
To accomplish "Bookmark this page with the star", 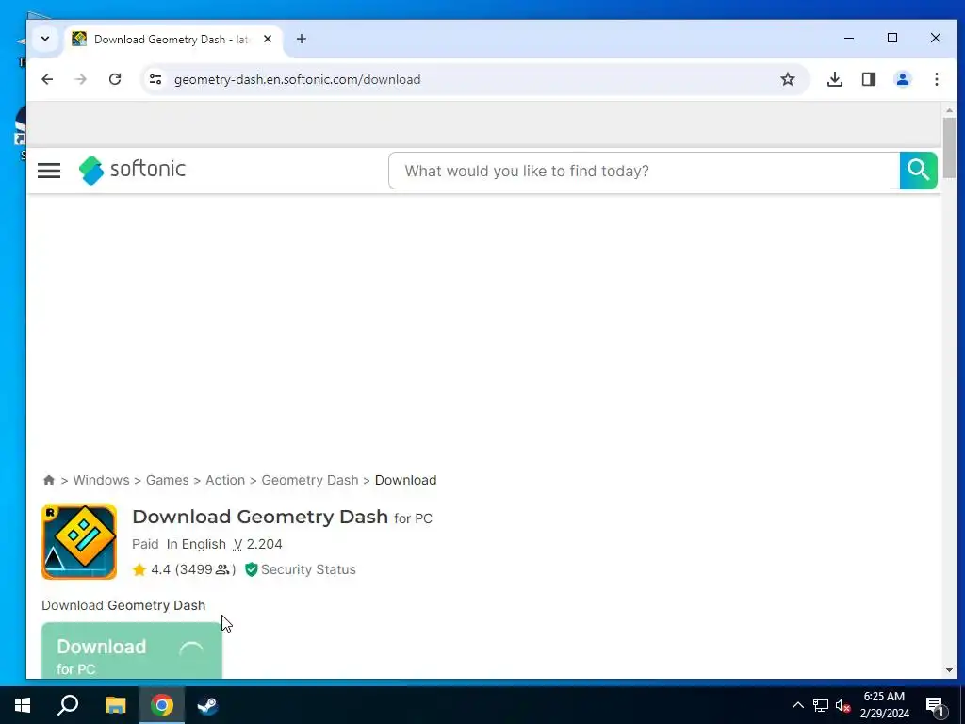I will coord(788,79).
